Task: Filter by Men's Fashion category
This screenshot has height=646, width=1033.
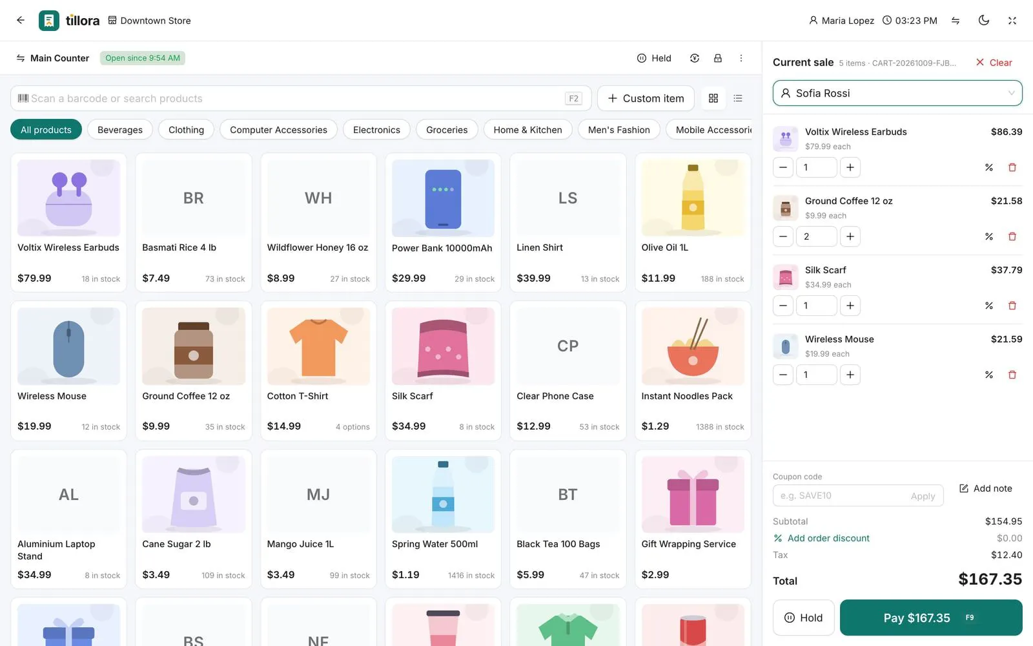Action: point(619,130)
